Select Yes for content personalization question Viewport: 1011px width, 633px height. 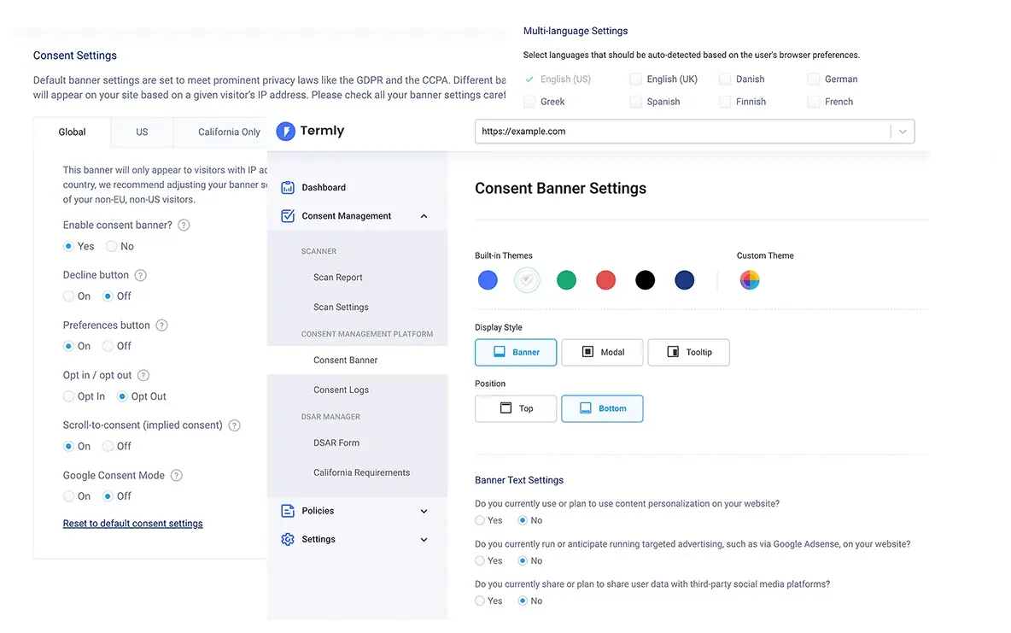pos(480,521)
